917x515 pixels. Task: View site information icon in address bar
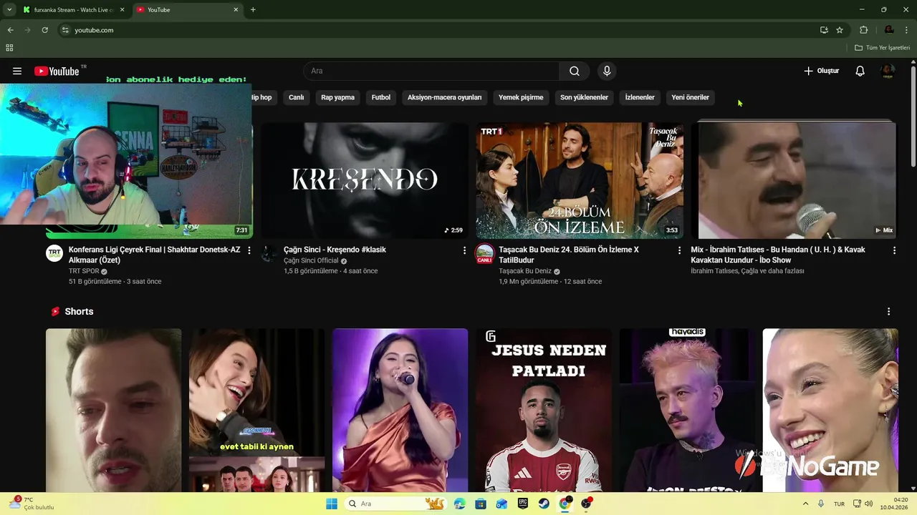65,30
